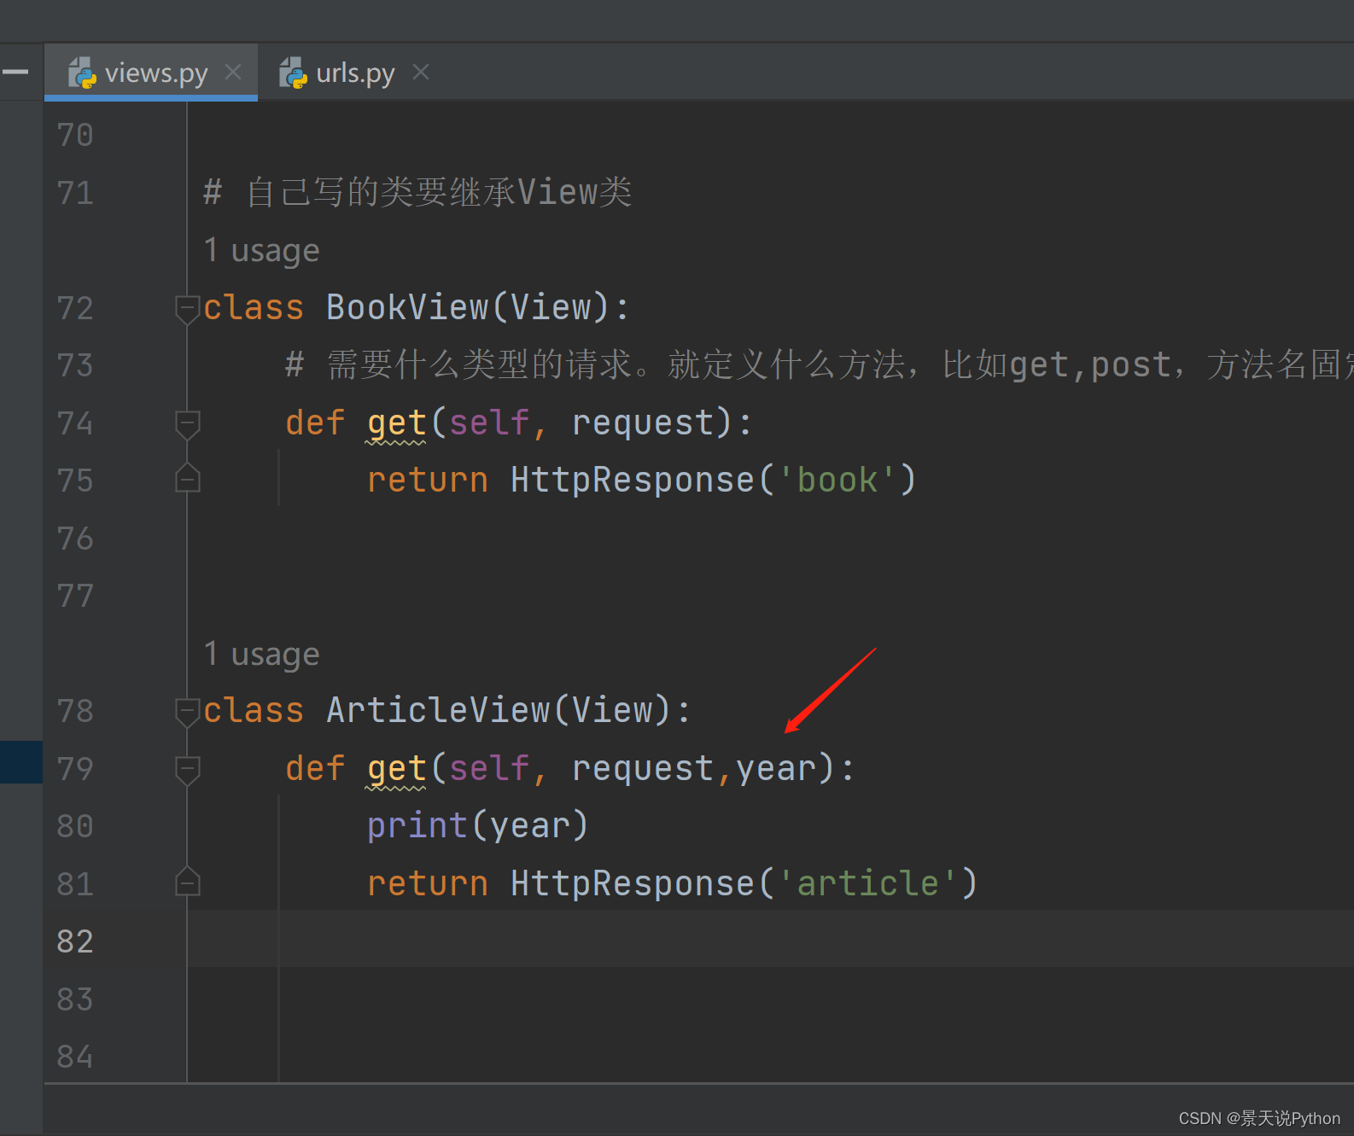Click the '1 usage' hint above BookView
The width and height of the screenshot is (1354, 1136).
point(261,251)
